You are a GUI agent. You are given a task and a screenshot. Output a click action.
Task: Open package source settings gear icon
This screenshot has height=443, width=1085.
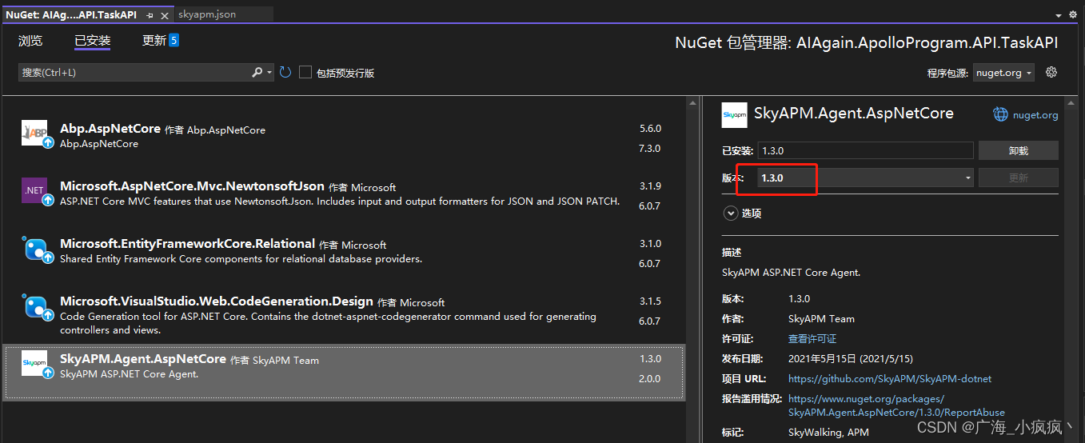[1051, 72]
